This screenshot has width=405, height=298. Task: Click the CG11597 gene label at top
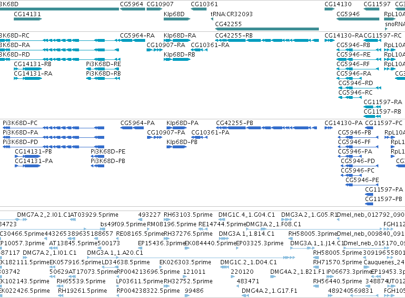click(x=377, y=4)
